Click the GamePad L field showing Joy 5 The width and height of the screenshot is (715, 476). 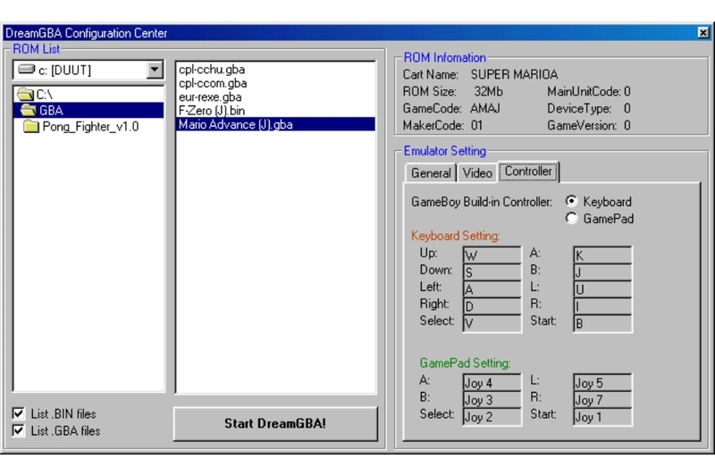point(602,382)
